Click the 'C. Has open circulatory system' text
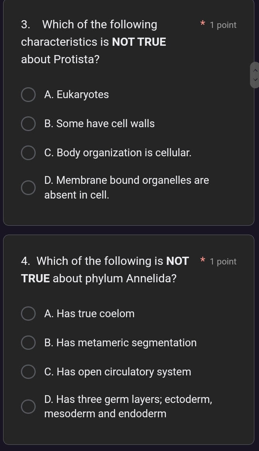Viewport: 259px width, 451px height. tap(118, 372)
